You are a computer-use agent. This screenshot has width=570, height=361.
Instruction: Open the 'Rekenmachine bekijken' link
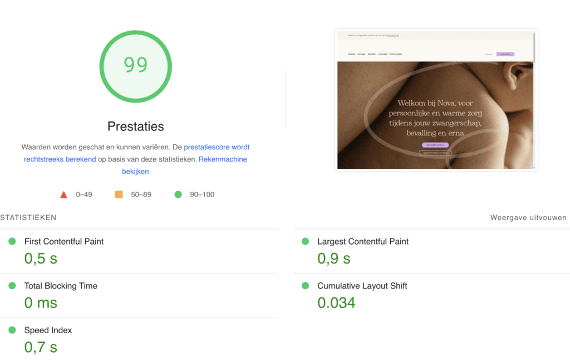point(223,159)
